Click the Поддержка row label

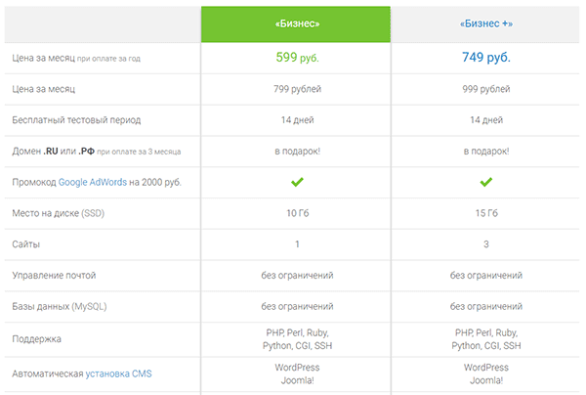[x=36, y=339]
